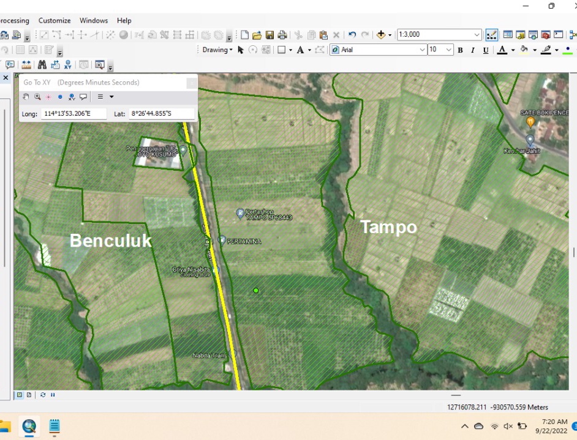Select the rectangle drawing shape tool
This screenshot has height=440, width=577.
(x=282, y=50)
